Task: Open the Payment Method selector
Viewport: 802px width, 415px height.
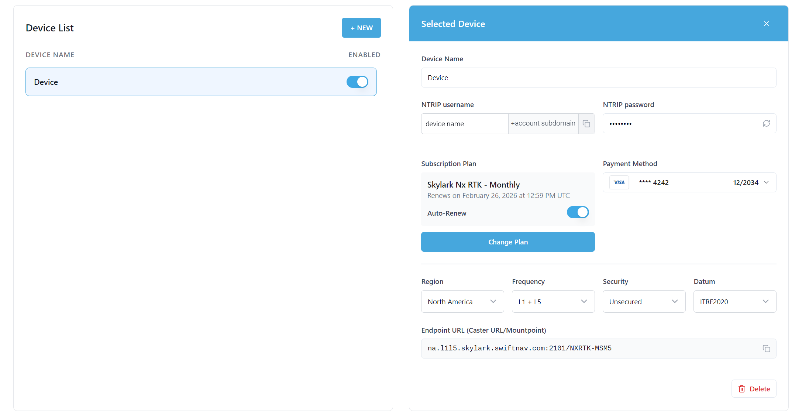Action: 689,182
